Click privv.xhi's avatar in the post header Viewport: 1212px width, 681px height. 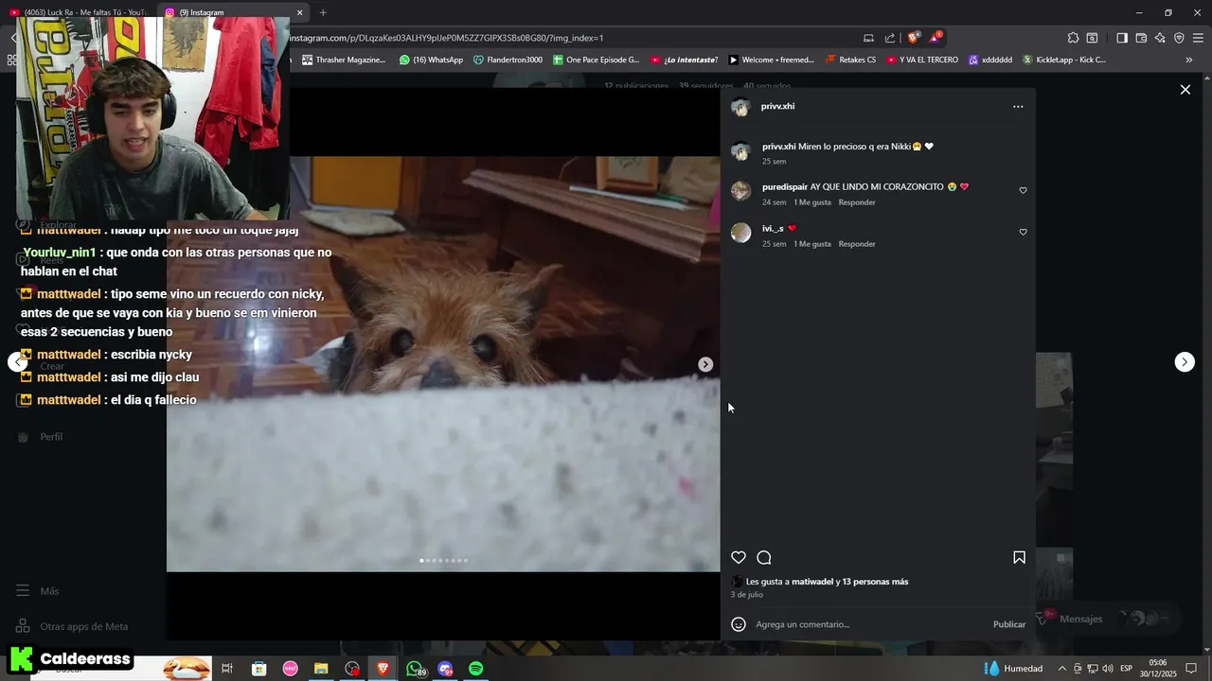click(x=740, y=107)
